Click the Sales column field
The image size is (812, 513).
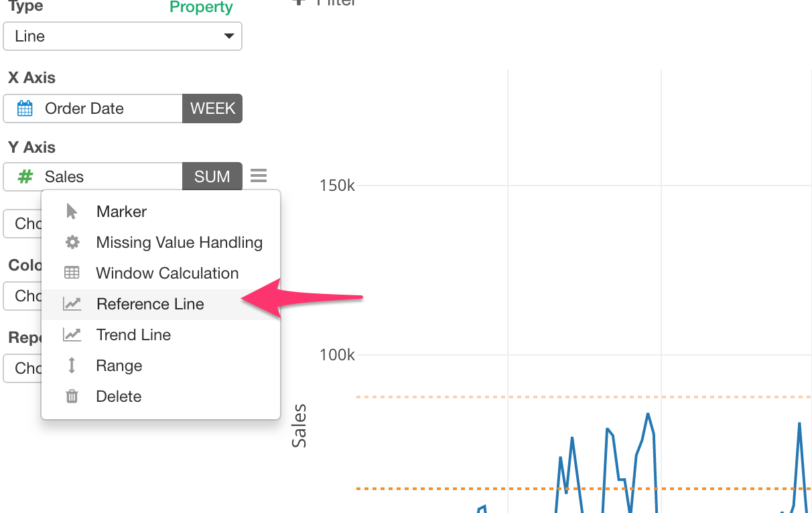[93, 177]
